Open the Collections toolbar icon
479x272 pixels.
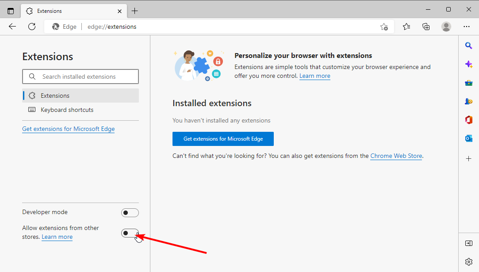click(x=426, y=27)
